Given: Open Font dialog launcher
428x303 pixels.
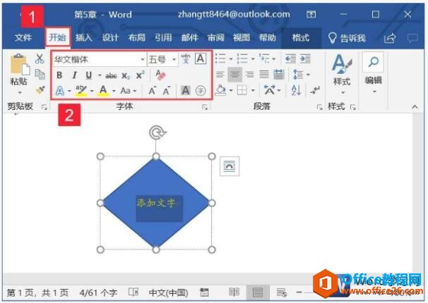Looking at the screenshot, I should click(x=205, y=107).
